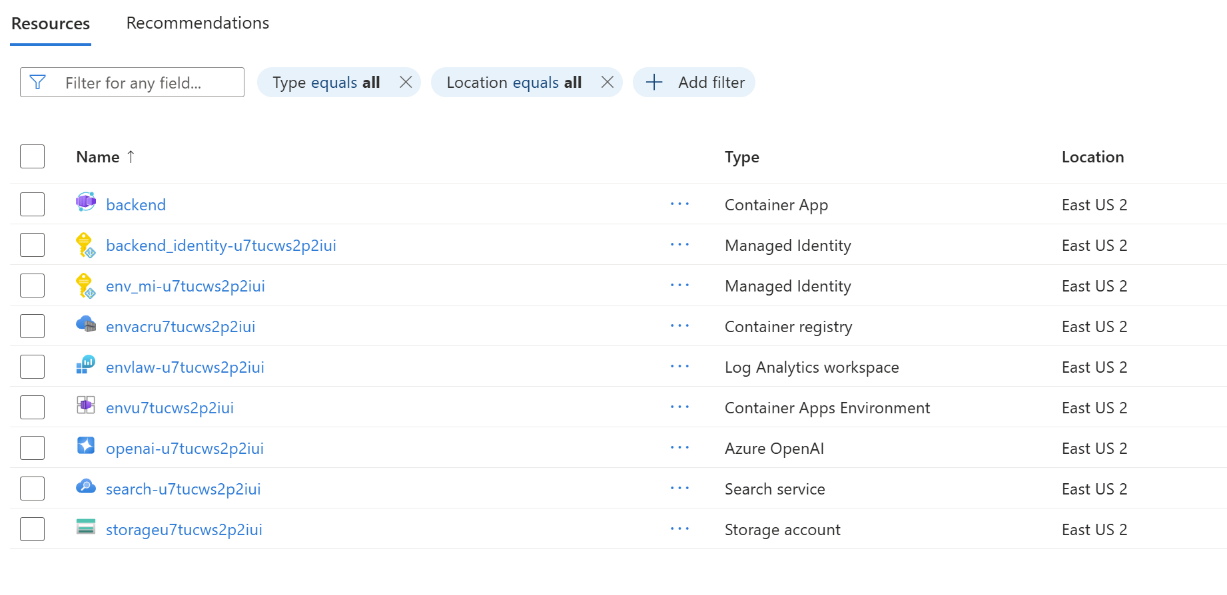Image resolution: width=1227 pixels, height=595 pixels.
Task: Open more options for envacru7tucws2p2iui row
Action: tap(679, 326)
